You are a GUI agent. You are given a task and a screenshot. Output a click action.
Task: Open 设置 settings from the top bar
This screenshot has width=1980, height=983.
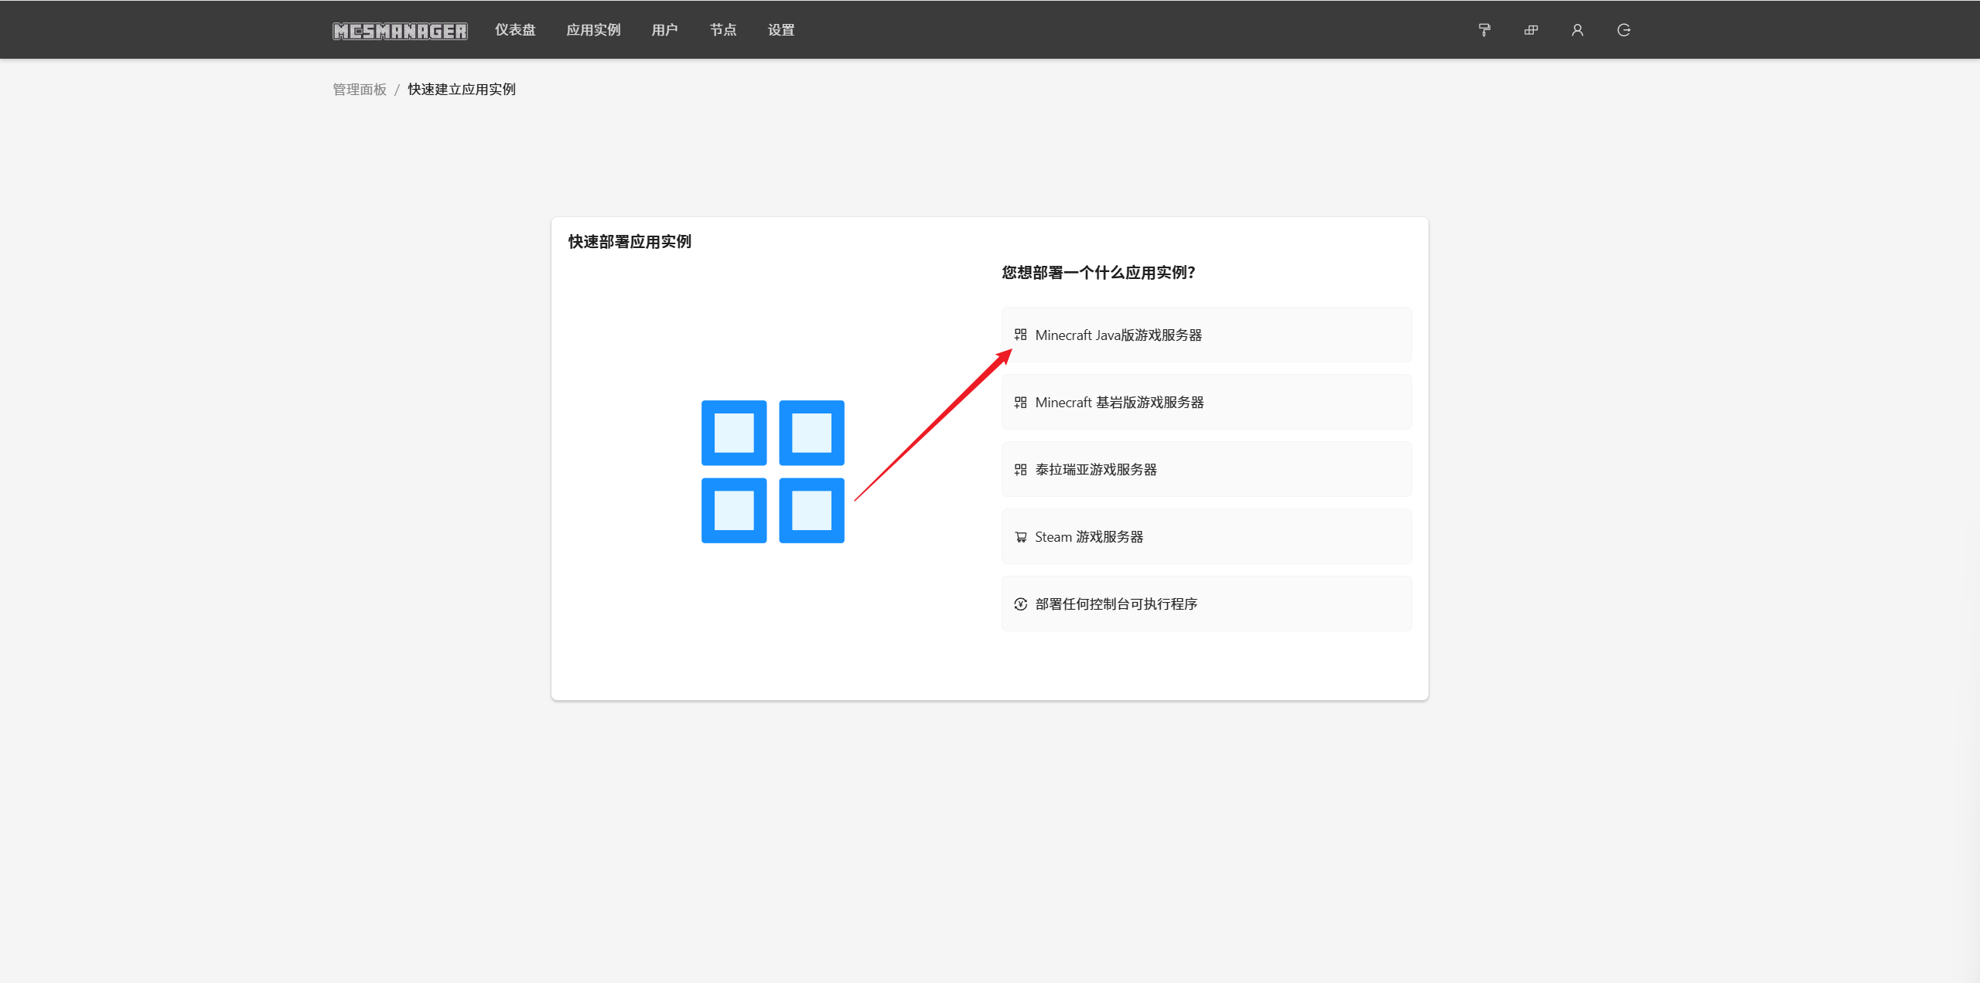(781, 30)
